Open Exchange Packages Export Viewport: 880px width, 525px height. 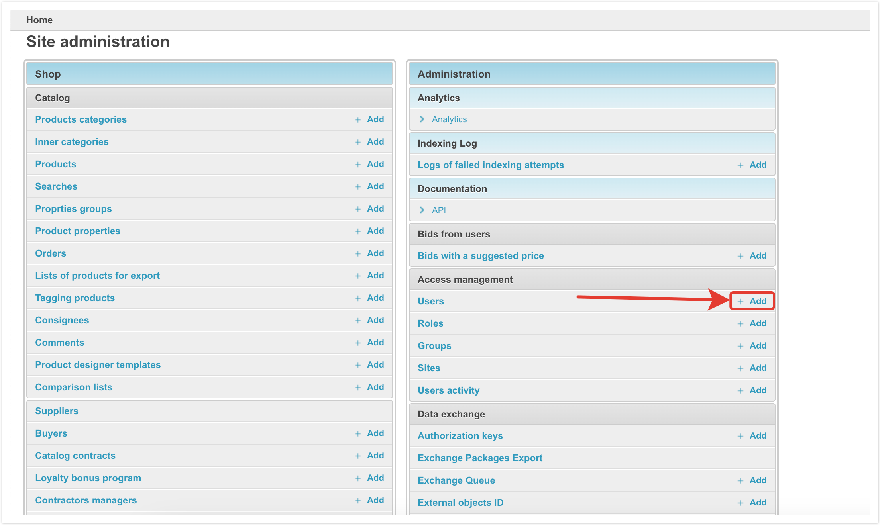click(x=480, y=458)
